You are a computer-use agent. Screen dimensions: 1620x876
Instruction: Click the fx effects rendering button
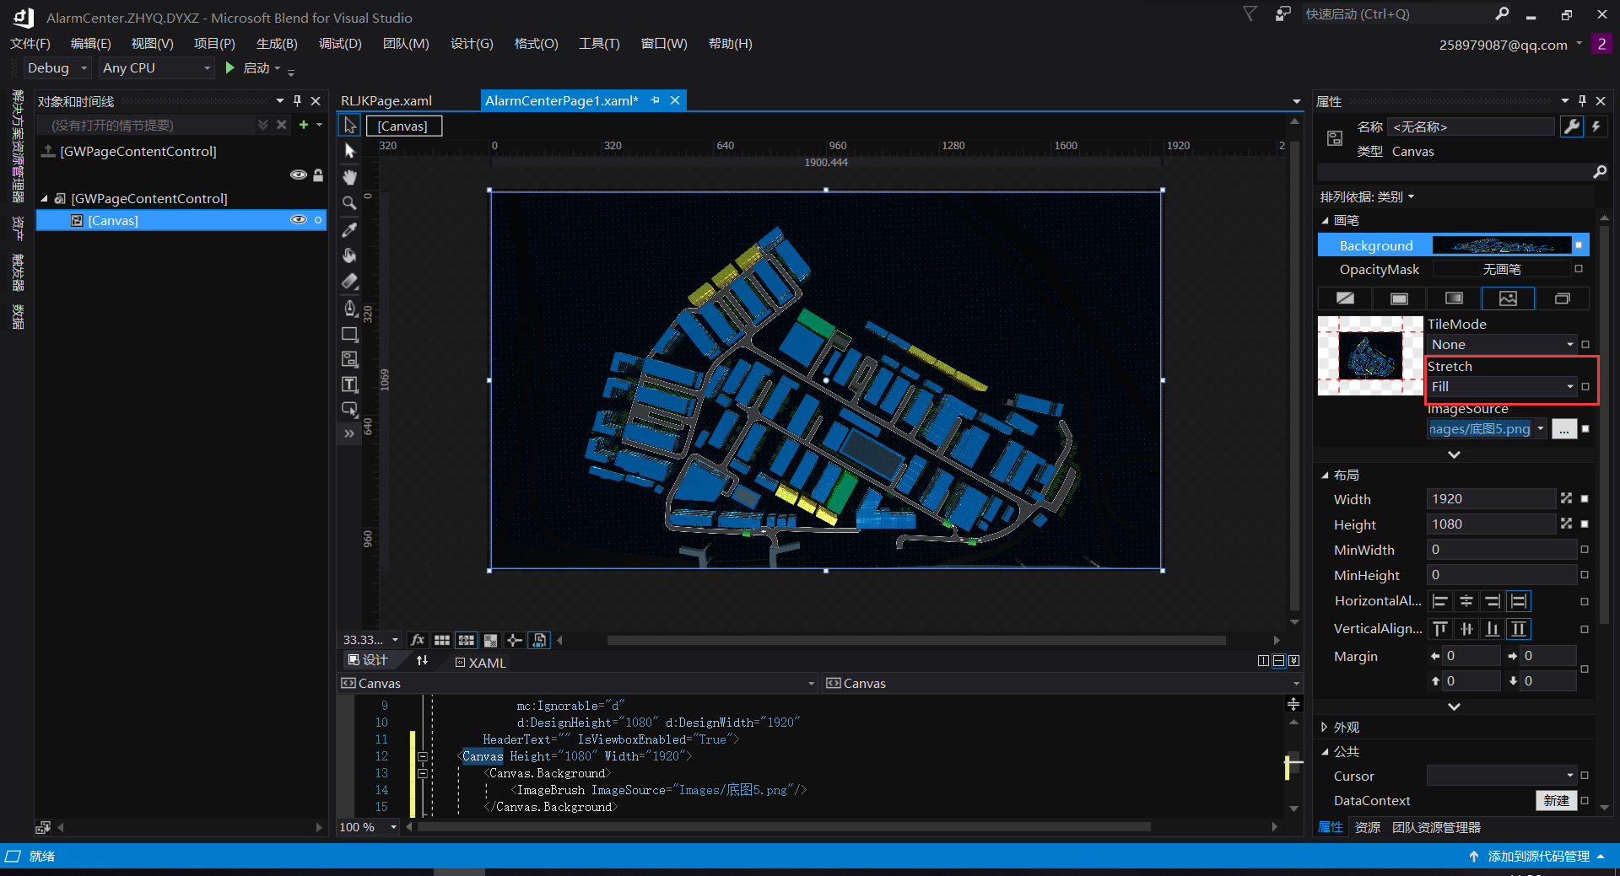coord(417,640)
